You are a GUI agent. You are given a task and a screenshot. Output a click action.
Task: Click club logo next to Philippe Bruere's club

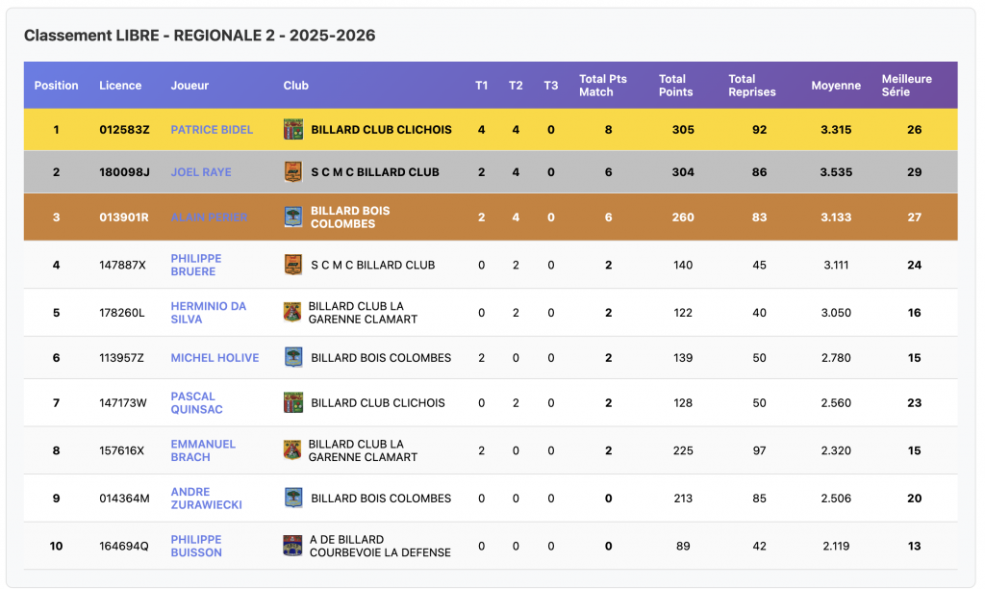point(293,265)
